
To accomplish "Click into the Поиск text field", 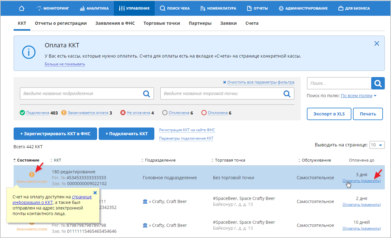I will [339, 83].
